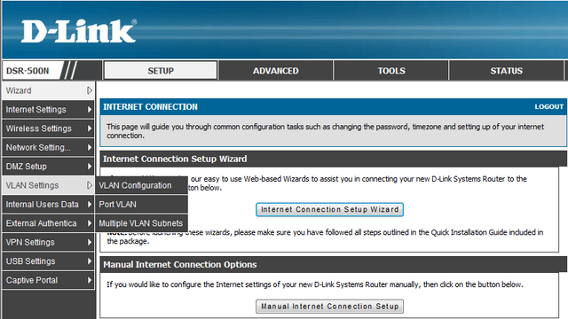568x319 pixels.
Task: Expand the USB Settings submenu arrow
Action: coord(90,261)
